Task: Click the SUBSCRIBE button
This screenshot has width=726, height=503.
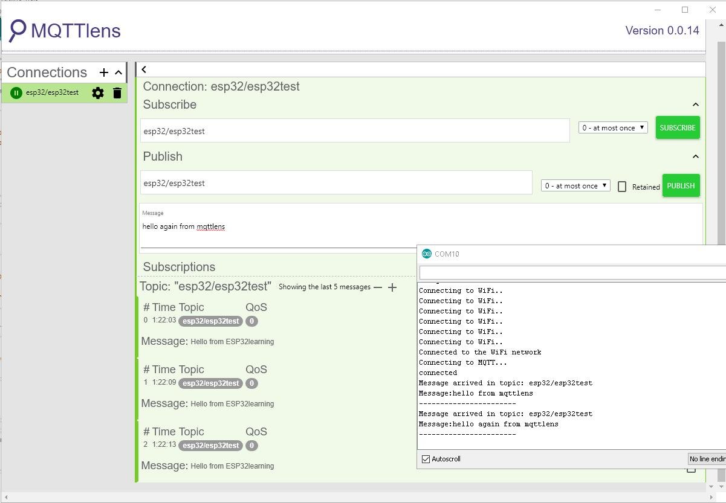Action: 678,127
